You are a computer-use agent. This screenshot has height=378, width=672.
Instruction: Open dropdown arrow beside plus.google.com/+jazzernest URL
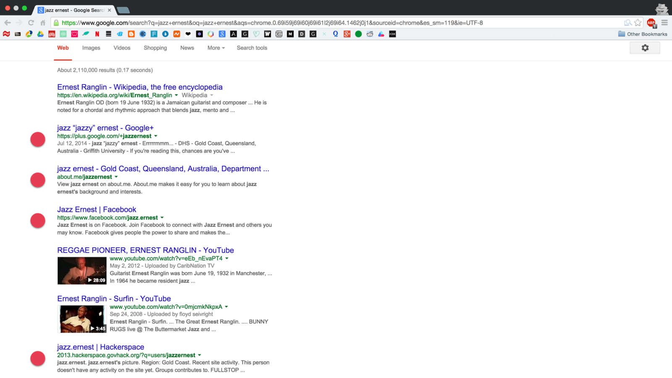click(x=156, y=136)
